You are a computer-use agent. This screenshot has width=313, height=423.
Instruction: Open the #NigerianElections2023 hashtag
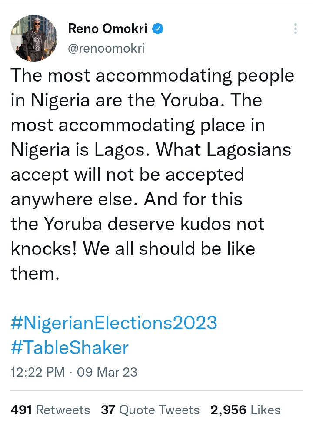(x=113, y=323)
